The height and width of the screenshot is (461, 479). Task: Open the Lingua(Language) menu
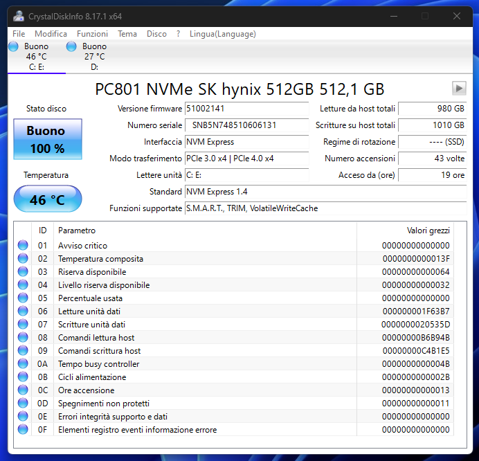223,34
